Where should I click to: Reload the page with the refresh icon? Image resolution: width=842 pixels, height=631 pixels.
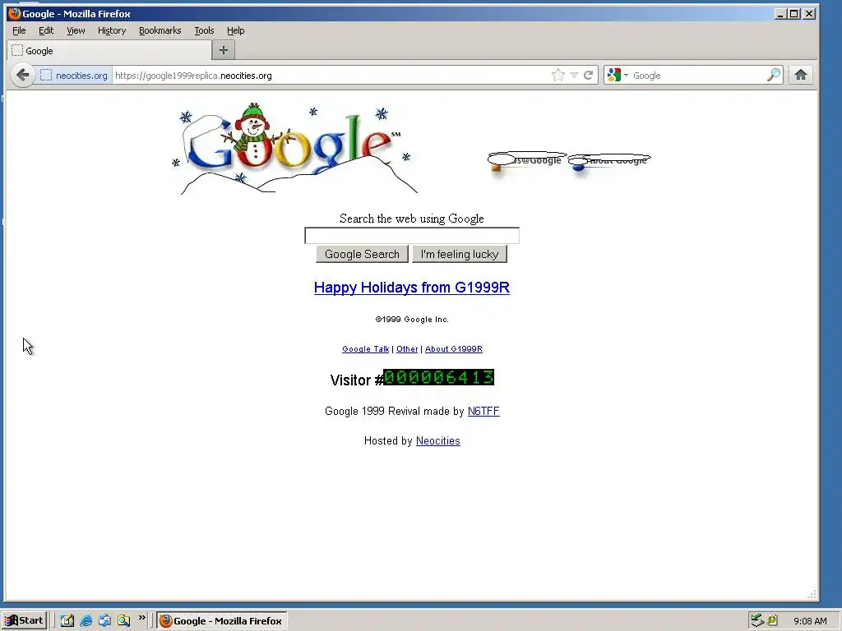click(589, 75)
